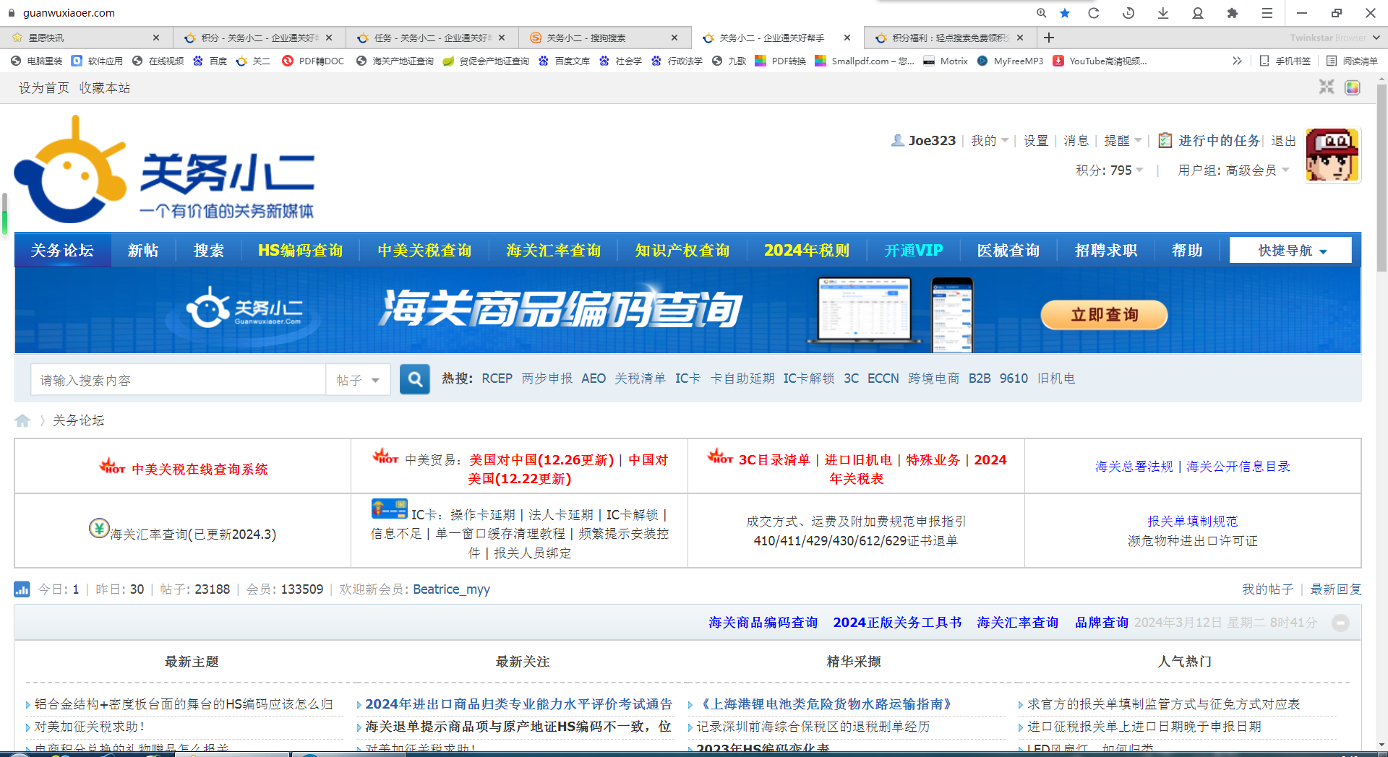The width and height of the screenshot is (1388, 757).
Task: Click the blue search magnifier button
Action: [415, 379]
